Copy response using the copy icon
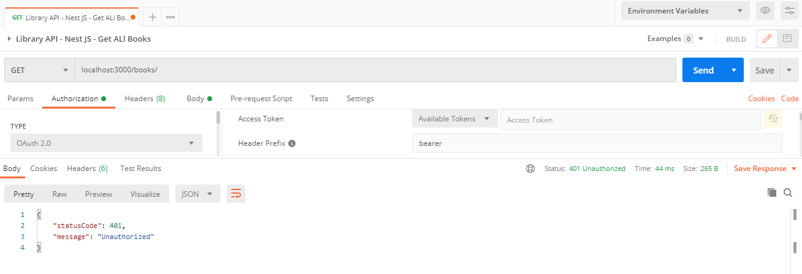Image resolution: width=802 pixels, height=274 pixels. pos(772,192)
